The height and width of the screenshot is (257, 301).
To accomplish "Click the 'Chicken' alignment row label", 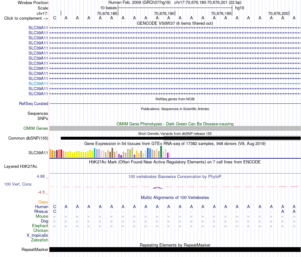I will (x=41, y=230).
